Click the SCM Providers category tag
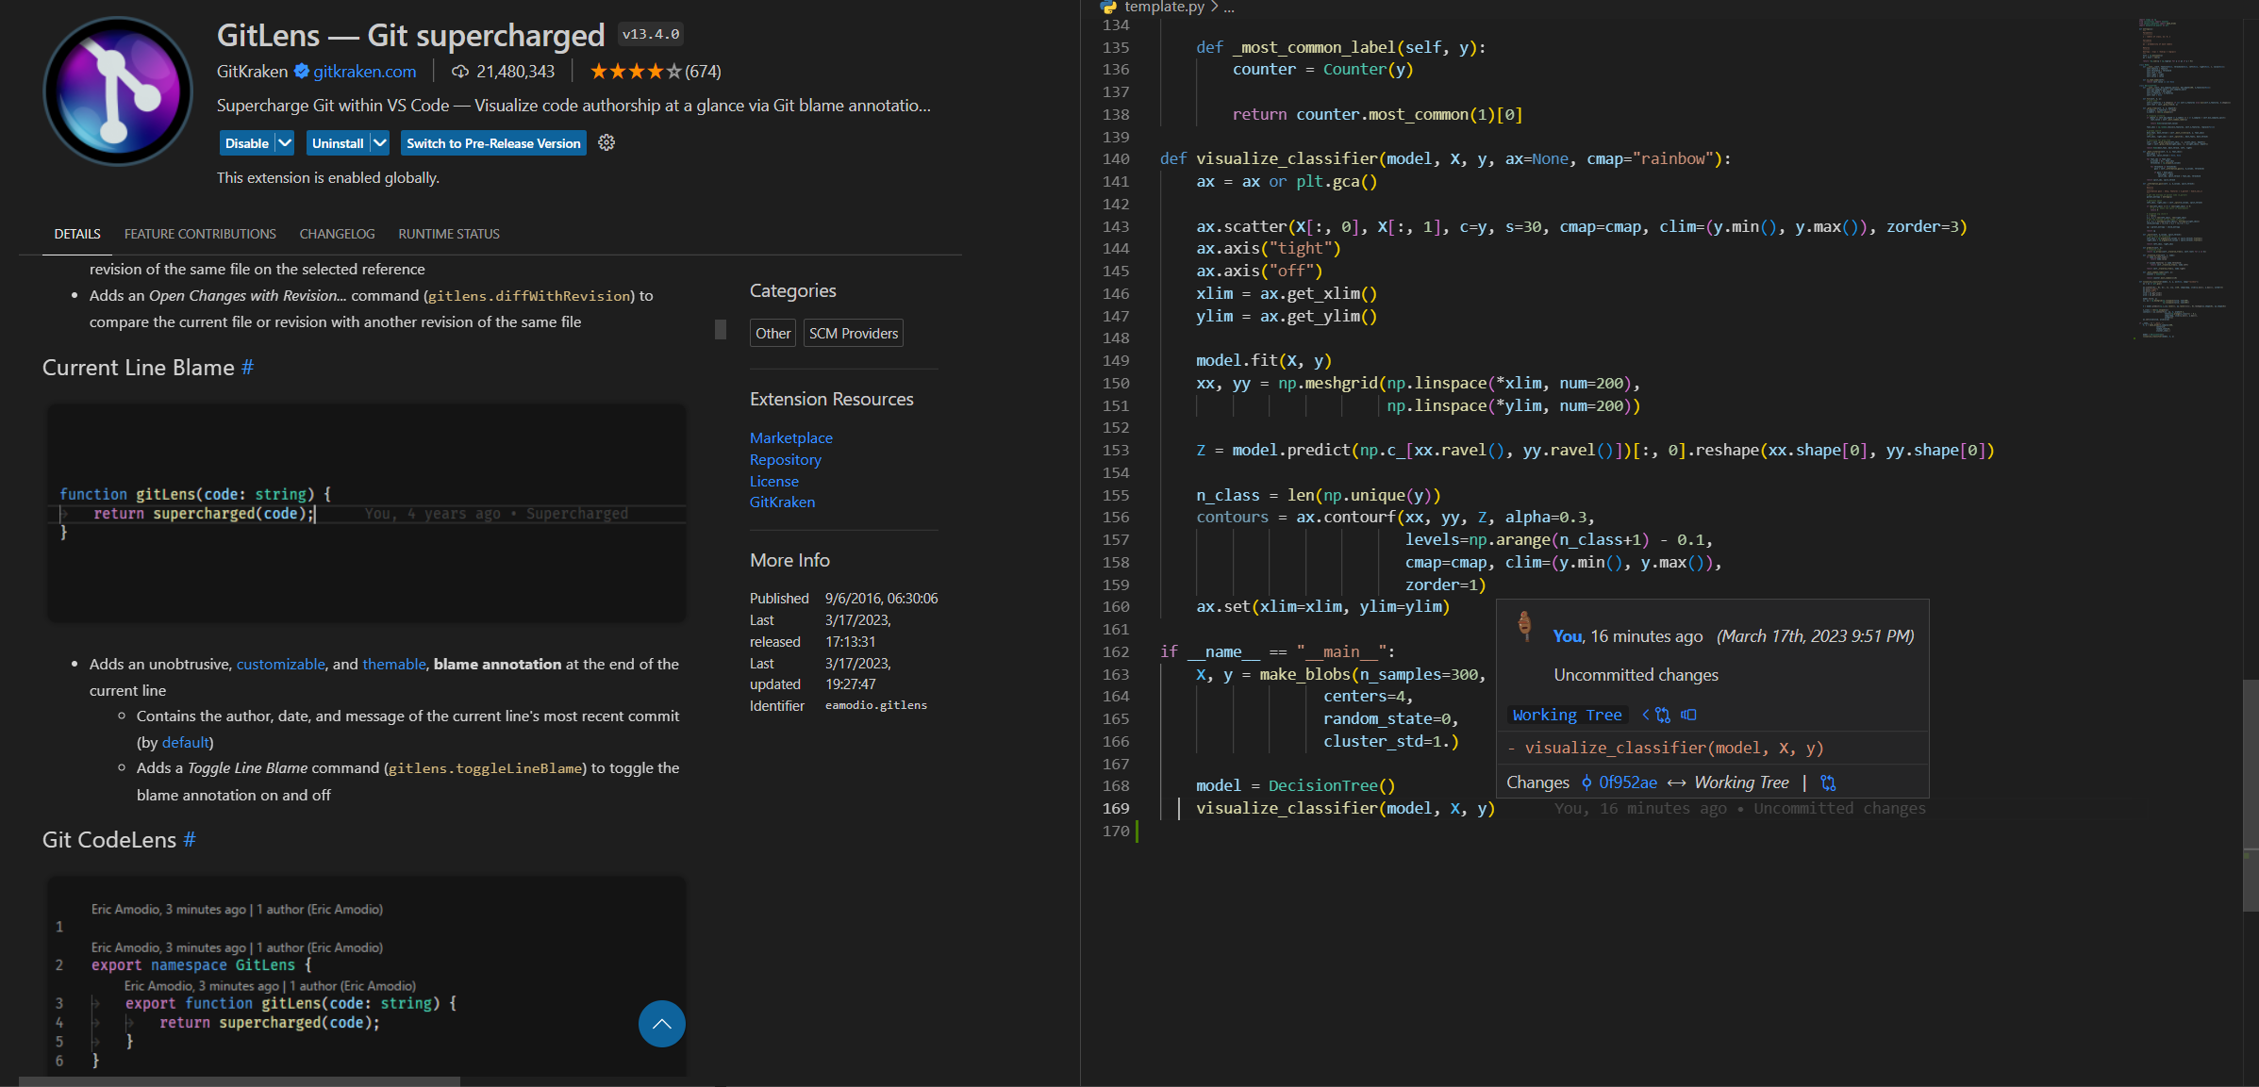The width and height of the screenshot is (2259, 1087). (853, 334)
